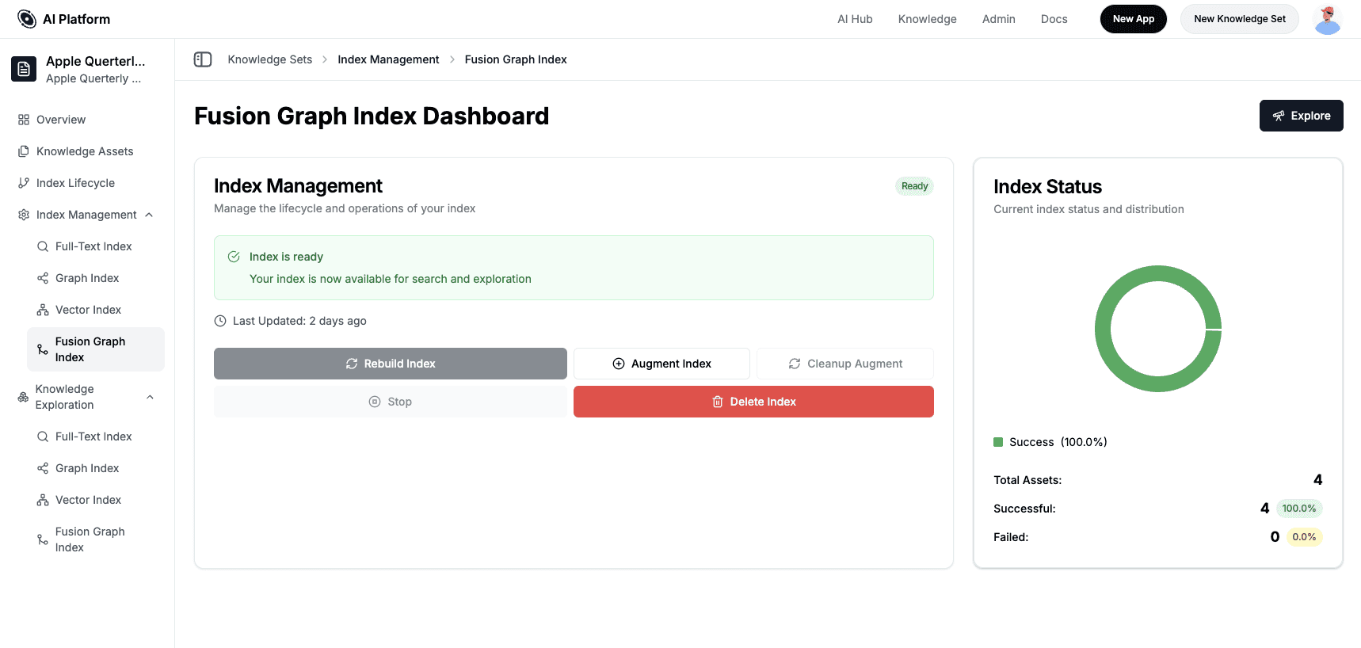This screenshot has height=648, width=1361.
Task: Collapse the Index Management section chevron
Action: click(x=149, y=215)
